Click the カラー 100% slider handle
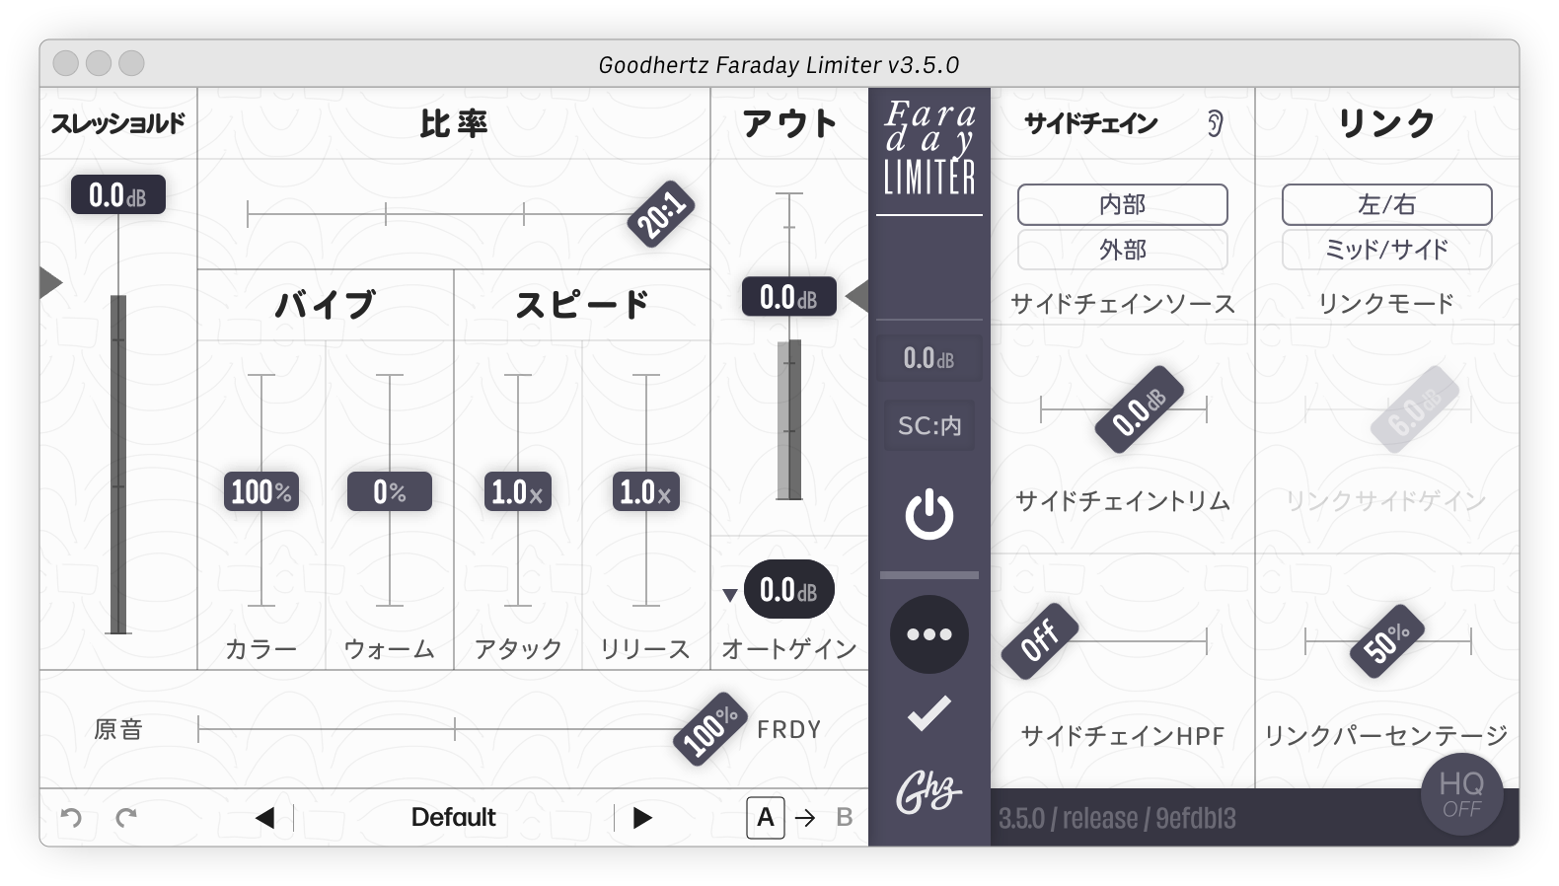The image size is (1559, 886). click(261, 491)
